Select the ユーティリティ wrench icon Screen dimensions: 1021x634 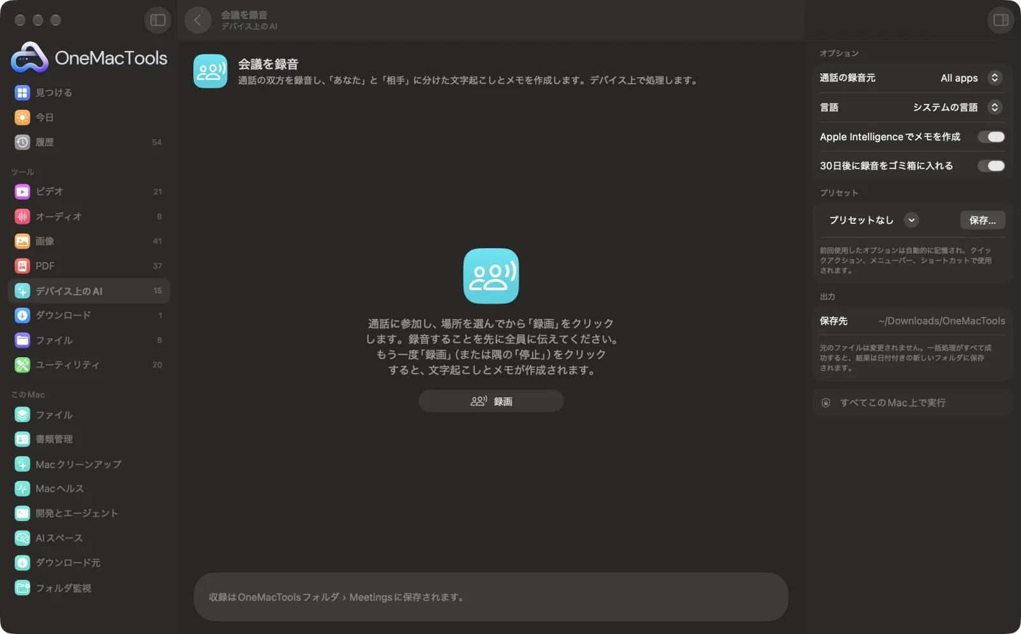[x=22, y=365]
